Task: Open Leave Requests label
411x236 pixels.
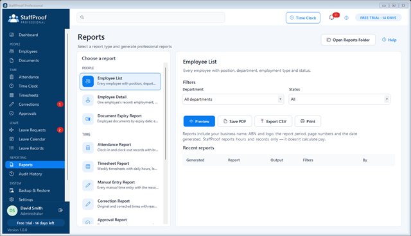Action: [x=32, y=130]
